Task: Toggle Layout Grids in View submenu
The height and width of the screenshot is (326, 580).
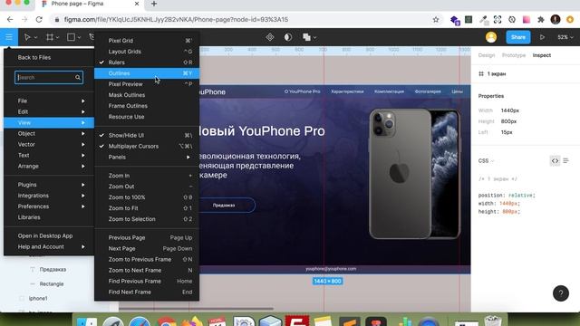Action: 147,52
